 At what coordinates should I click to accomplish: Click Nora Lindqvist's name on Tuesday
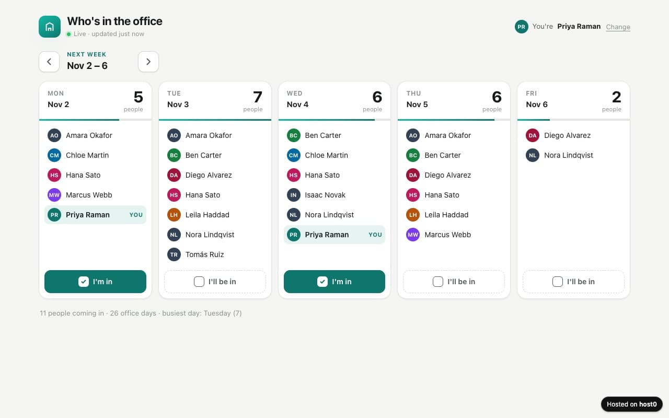coord(210,235)
